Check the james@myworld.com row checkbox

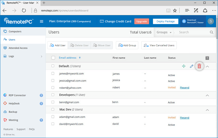point(53,73)
